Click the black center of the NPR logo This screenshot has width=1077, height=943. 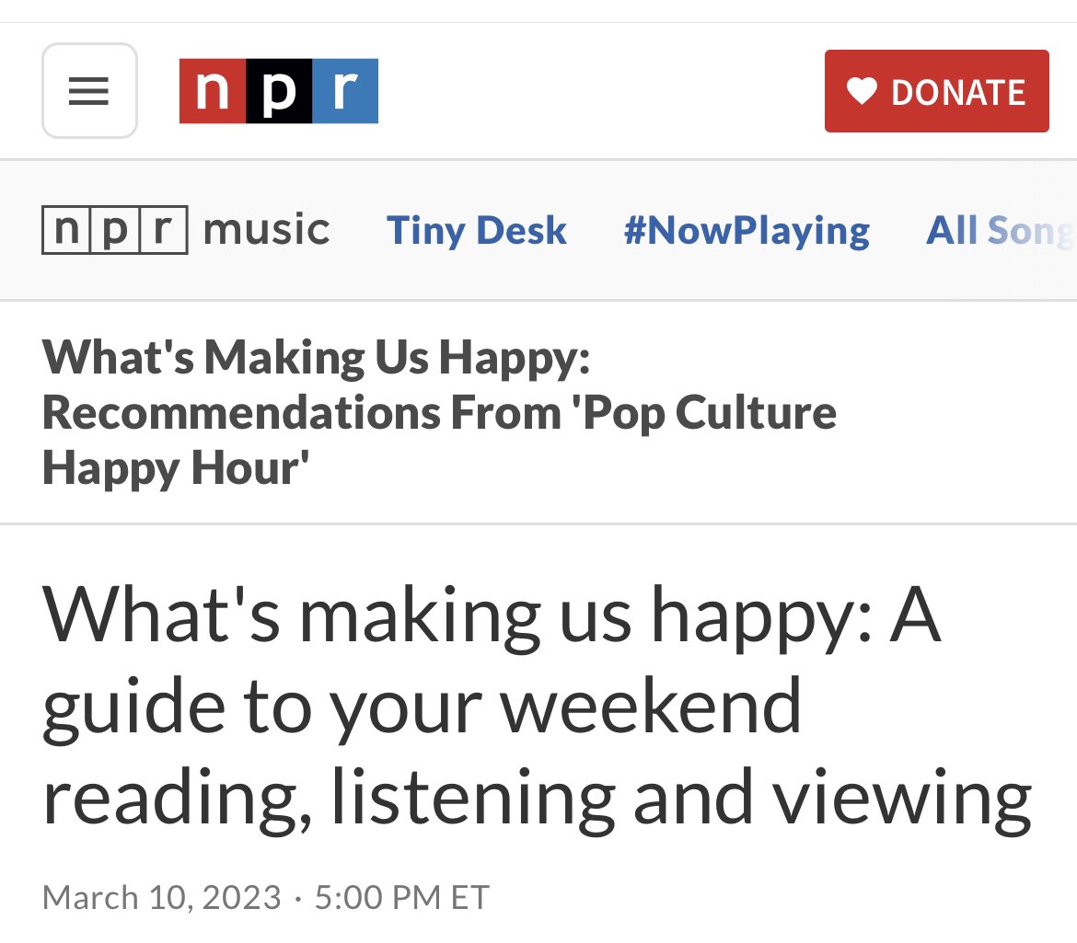coord(278,91)
